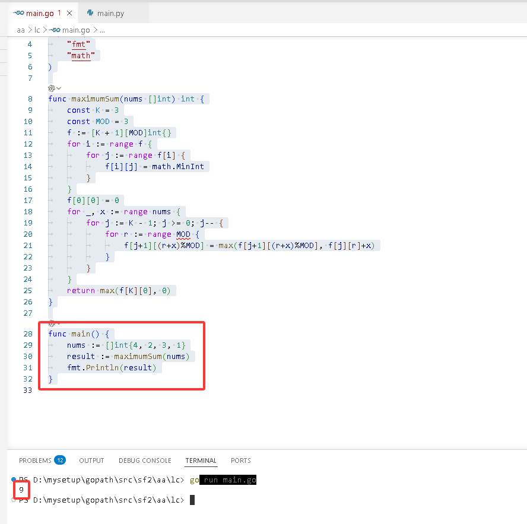
Task: Click line number 28 in the gutter
Action: coord(28,334)
